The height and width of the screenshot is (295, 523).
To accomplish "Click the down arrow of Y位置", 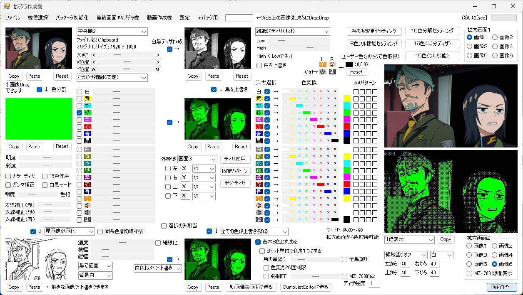I will click(158, 69).
